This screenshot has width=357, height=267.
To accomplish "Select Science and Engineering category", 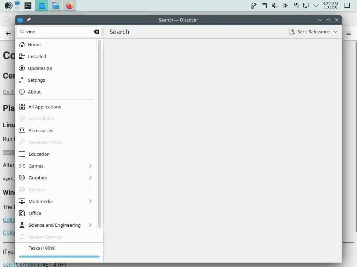I will point(56,225).
